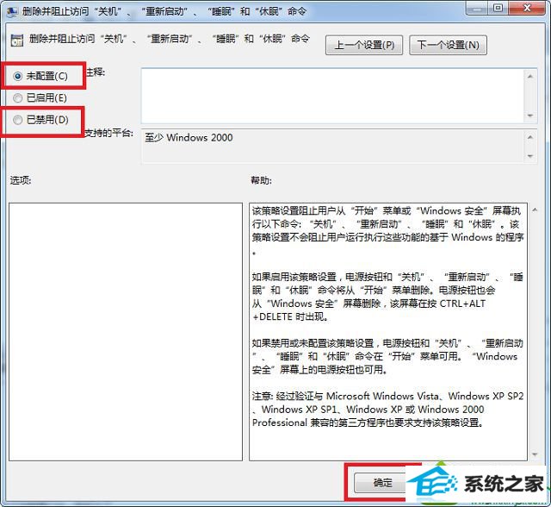
Task: Click the 上一个设置(P) button
Action: coord(364,45)
